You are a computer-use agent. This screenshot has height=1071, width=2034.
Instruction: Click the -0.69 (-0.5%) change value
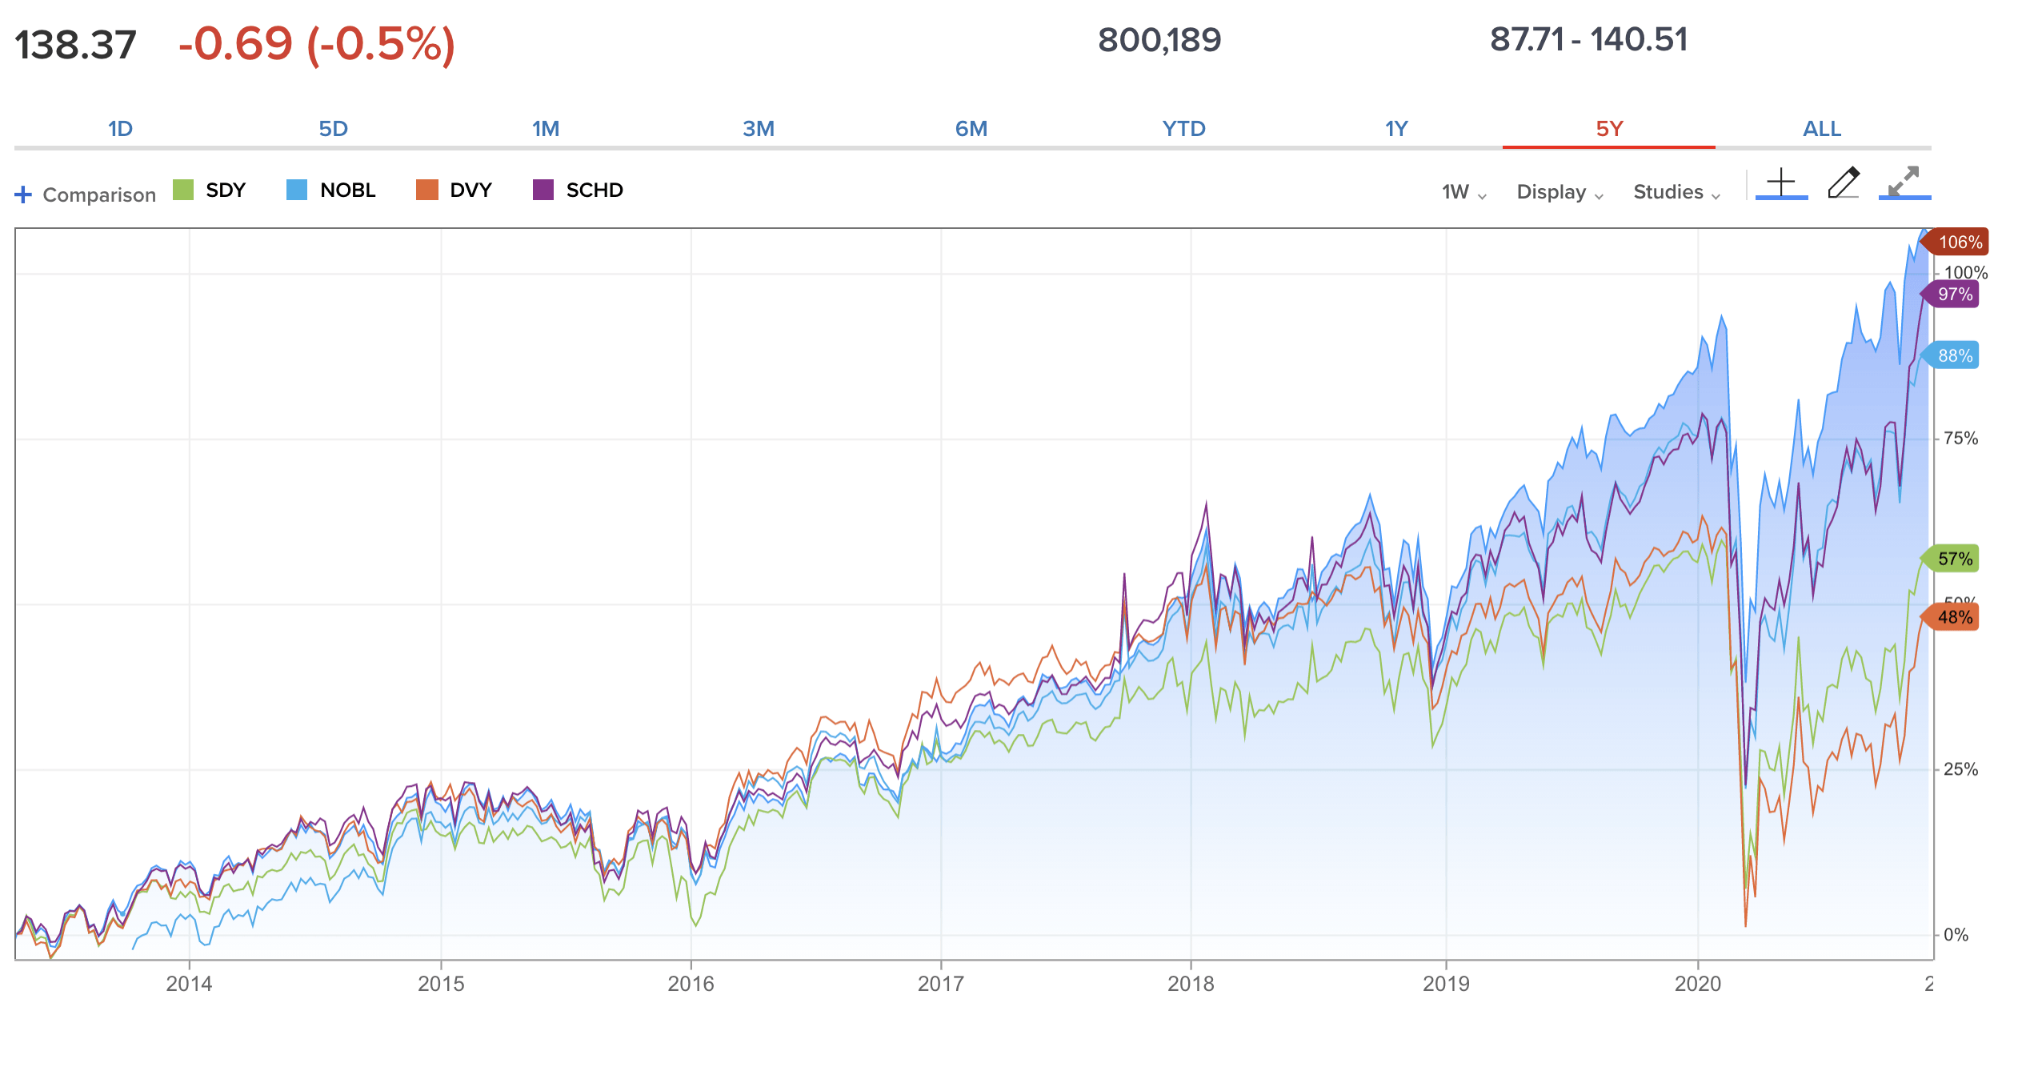click(x=317, y=43)
